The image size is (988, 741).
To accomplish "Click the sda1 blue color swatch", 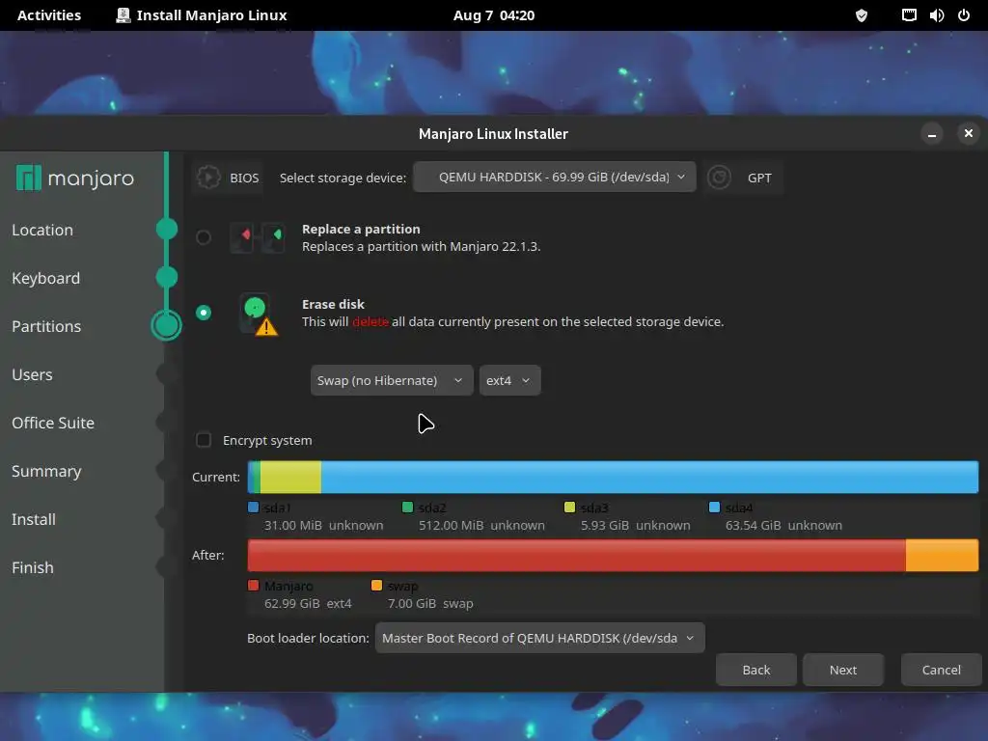I will click(254, 508).
